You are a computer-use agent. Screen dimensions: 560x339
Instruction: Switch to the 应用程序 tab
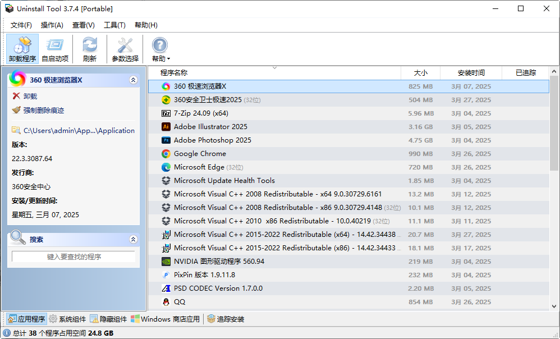click(x=27, y=319)
